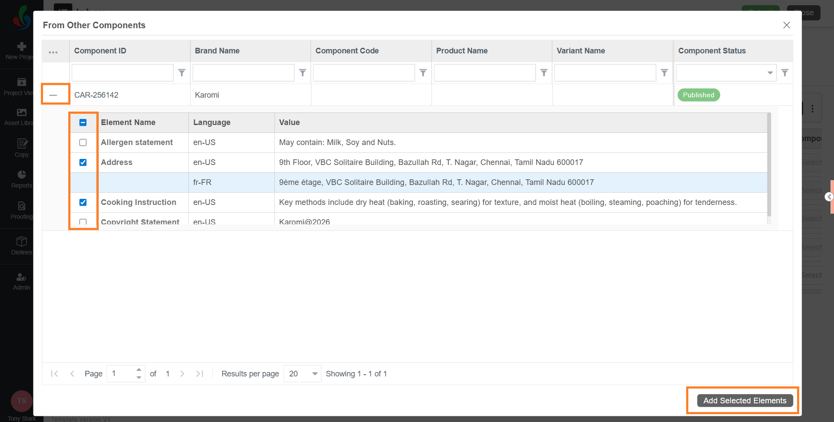Sort by the Element Name column header
The width and height of the screenshot is (834, 422).
coord(128,122)
